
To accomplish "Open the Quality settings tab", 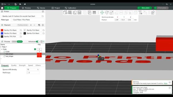I will point(14,65).
